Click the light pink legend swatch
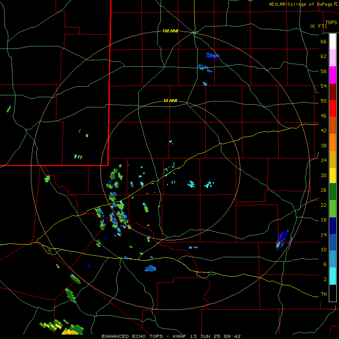Screen dimensions: 339x339 333,58
